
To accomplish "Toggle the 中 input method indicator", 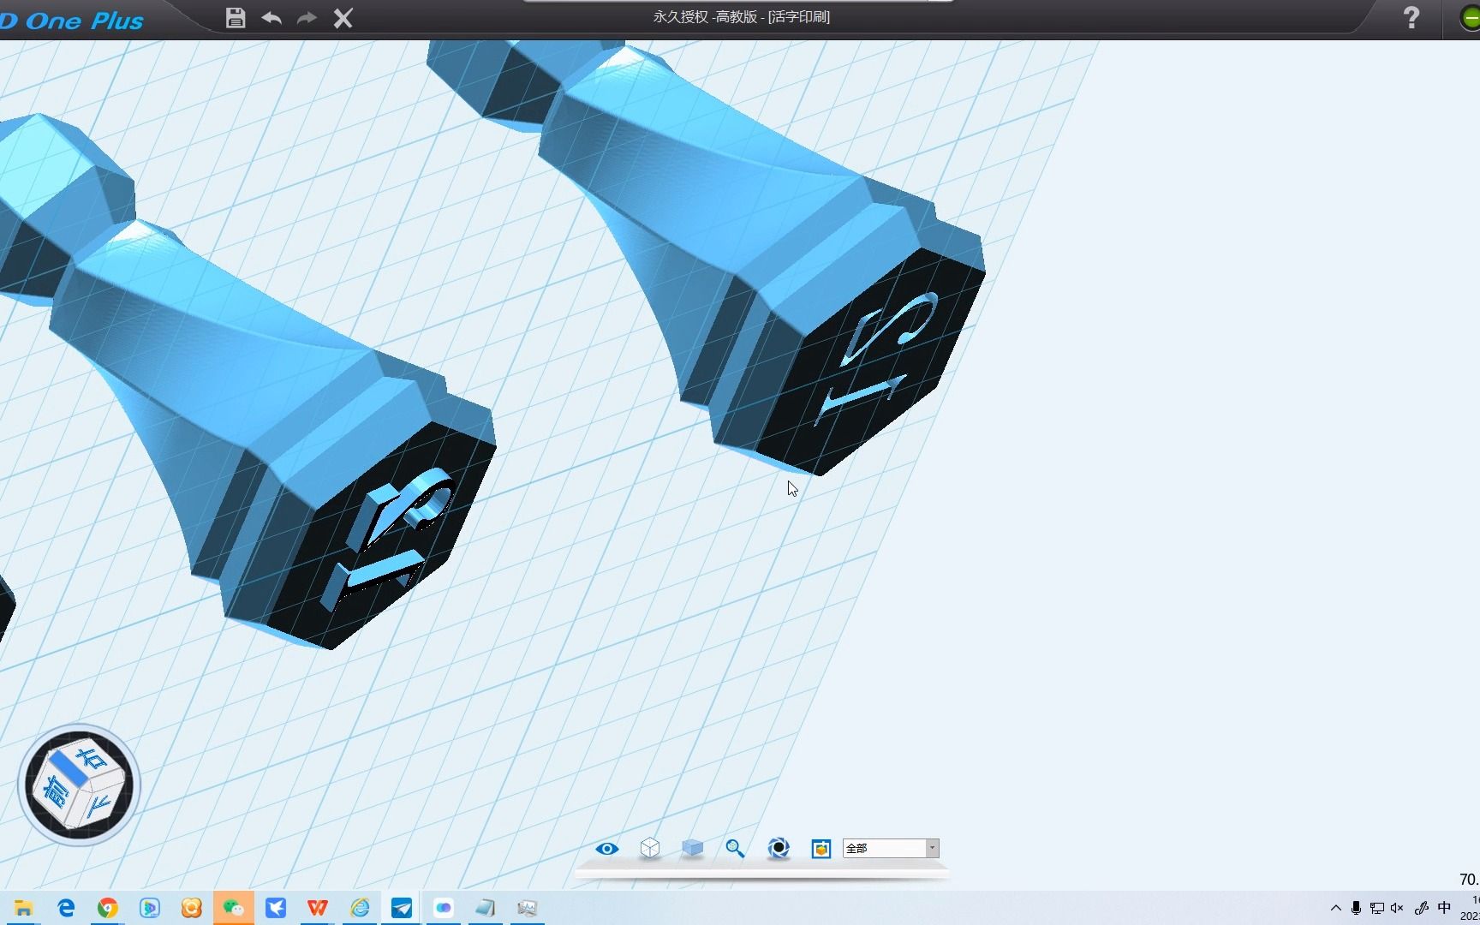I will pos(1444,908).
